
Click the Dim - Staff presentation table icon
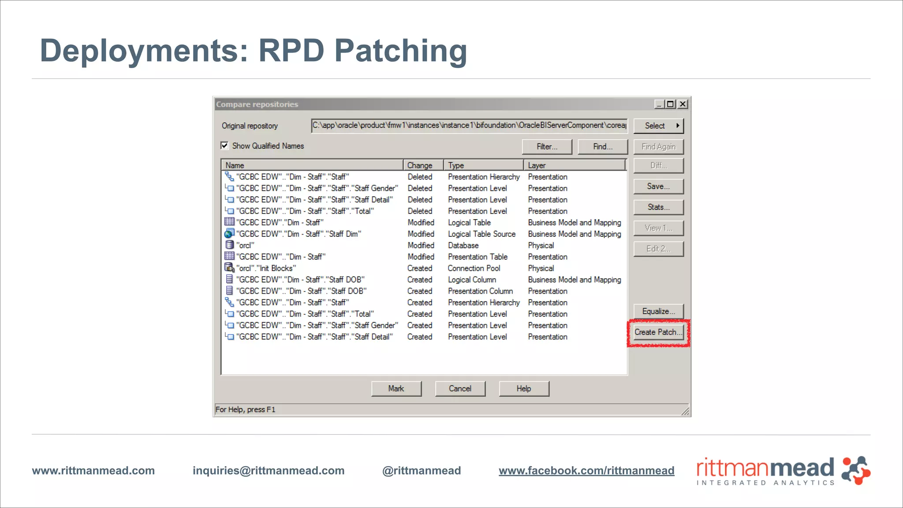[x=229, y=256]
